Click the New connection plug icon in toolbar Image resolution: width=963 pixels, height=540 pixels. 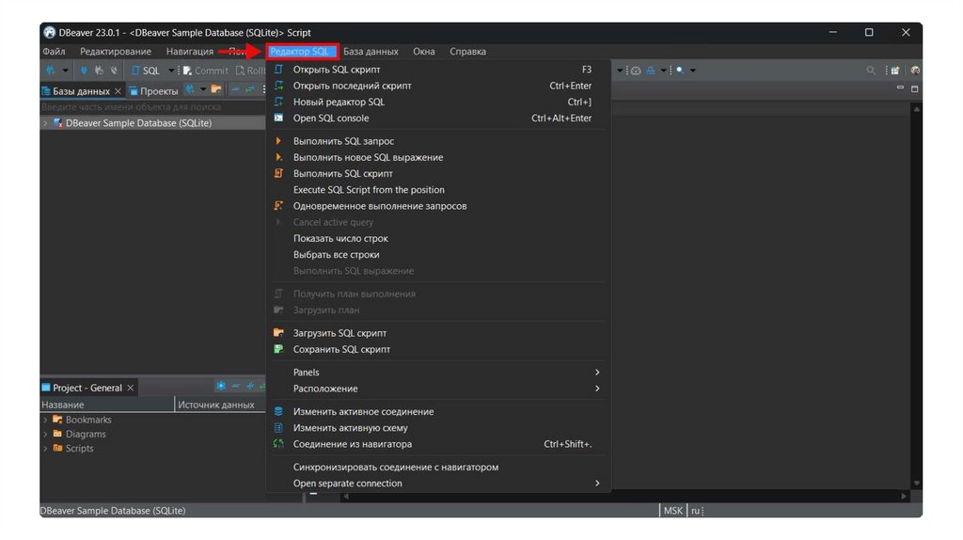coord(51,71)
